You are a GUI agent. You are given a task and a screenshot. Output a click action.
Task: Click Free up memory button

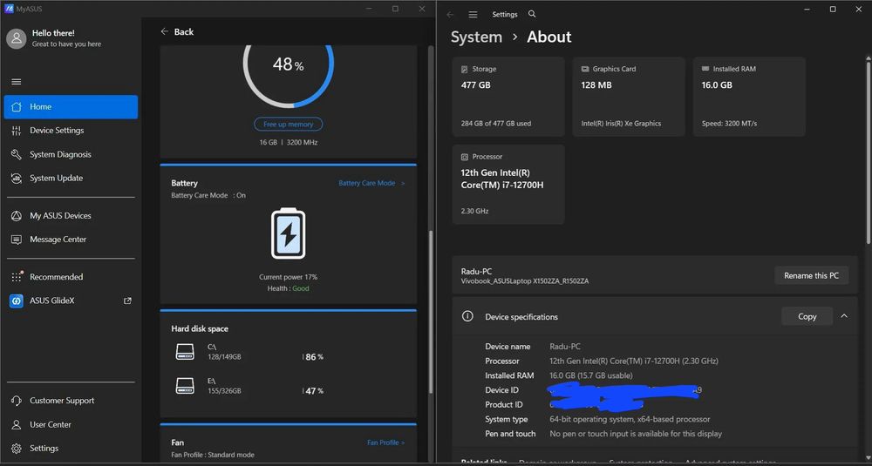click(x=288, y=125)
